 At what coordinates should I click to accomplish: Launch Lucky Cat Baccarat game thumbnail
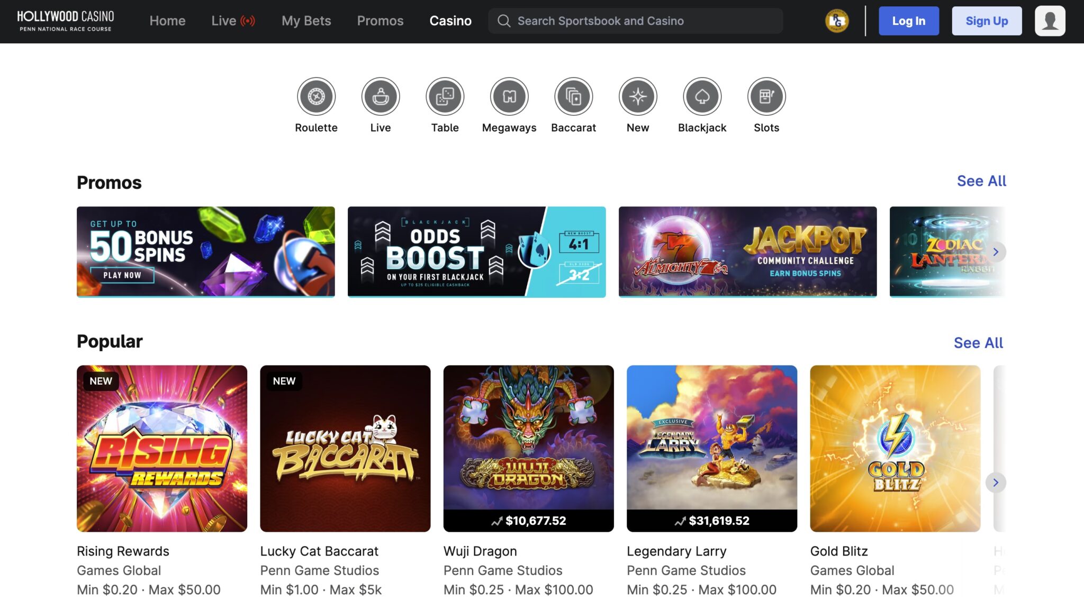[x=345, y=449]
